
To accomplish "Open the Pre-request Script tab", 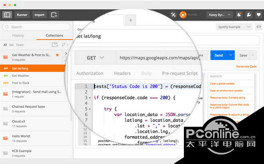I will (180, 73).
